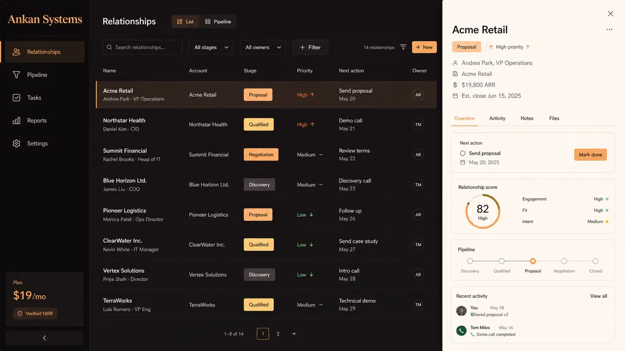The width and height of the screenshot is (625, 351).
Task: Open Settings gear in sidebar
Action: 17,144
